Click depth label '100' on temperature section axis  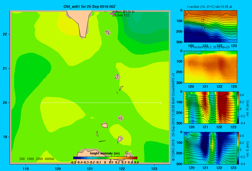click(x=179, y=21)
